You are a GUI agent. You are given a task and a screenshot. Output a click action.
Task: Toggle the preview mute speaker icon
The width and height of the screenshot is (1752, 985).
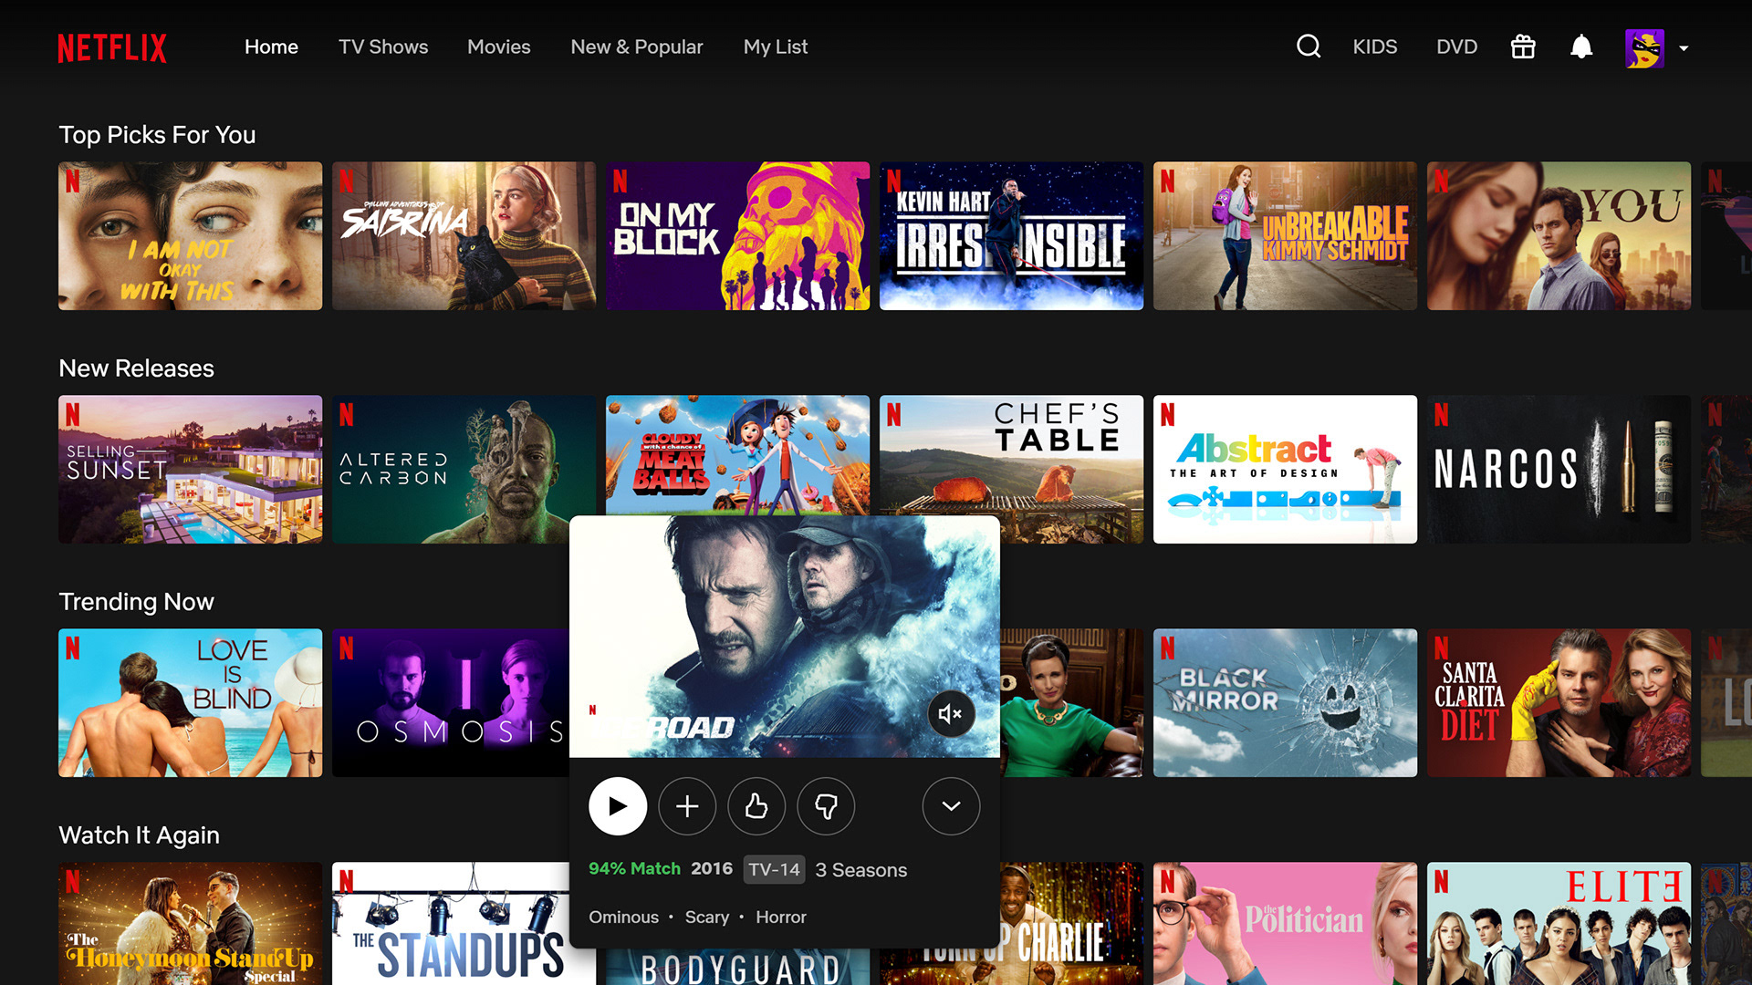(951, 714)
